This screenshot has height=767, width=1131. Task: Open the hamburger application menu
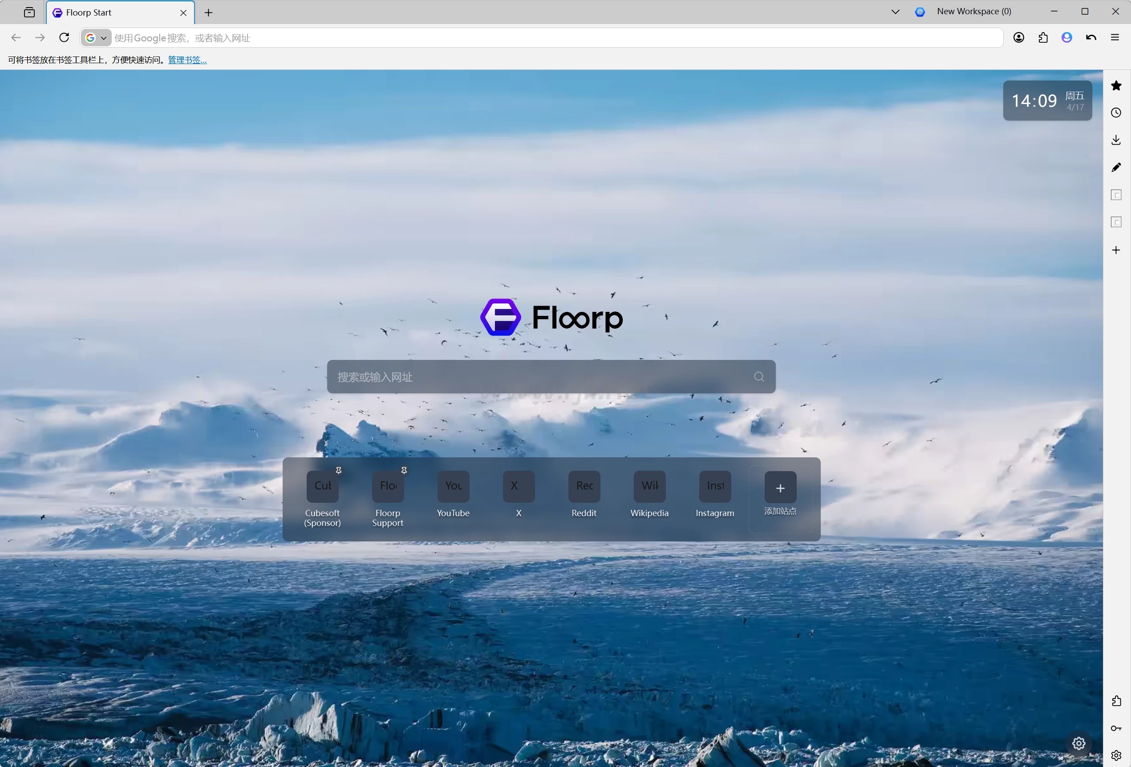(1115, 37)
